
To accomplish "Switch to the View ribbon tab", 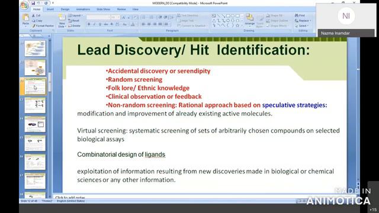I will pos(136,9).
